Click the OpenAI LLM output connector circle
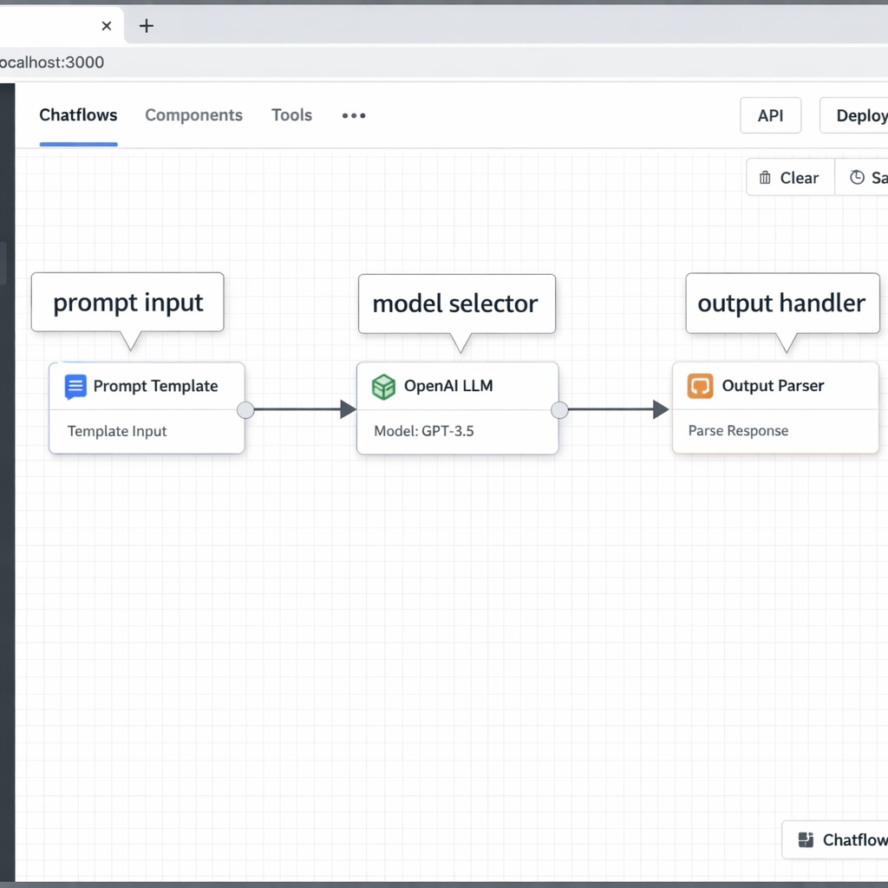The image size is (888, 888). click(559, 410)
